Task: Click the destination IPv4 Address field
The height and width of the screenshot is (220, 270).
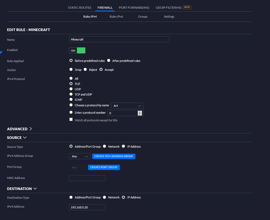Action: point(87,207)
